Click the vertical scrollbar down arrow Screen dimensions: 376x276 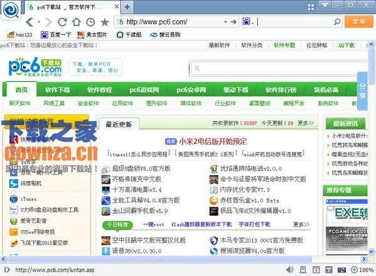(x=372, y=251)
